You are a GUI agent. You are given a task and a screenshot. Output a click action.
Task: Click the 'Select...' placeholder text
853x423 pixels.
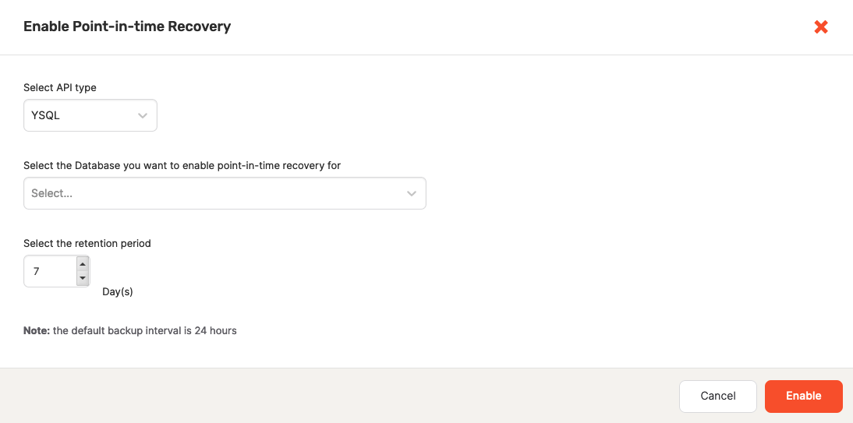coord(51,193)
